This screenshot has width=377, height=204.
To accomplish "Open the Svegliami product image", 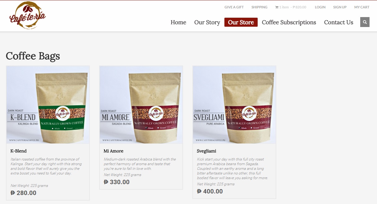I will tap(234, 105).
